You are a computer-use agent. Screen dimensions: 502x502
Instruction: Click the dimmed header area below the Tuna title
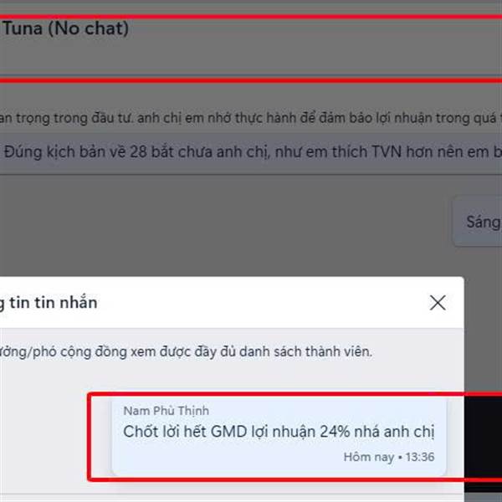coord(251,58)
